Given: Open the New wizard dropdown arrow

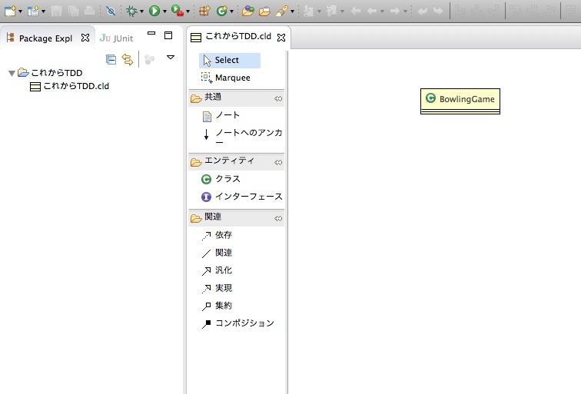Looking at the screenshot, I should click(21, 12).
